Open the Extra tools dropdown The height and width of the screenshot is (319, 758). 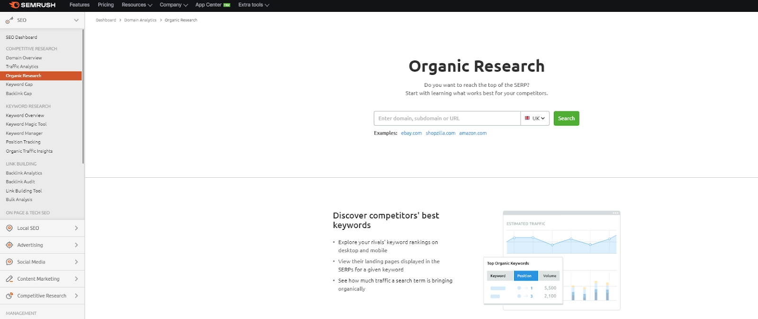(254, 5)
